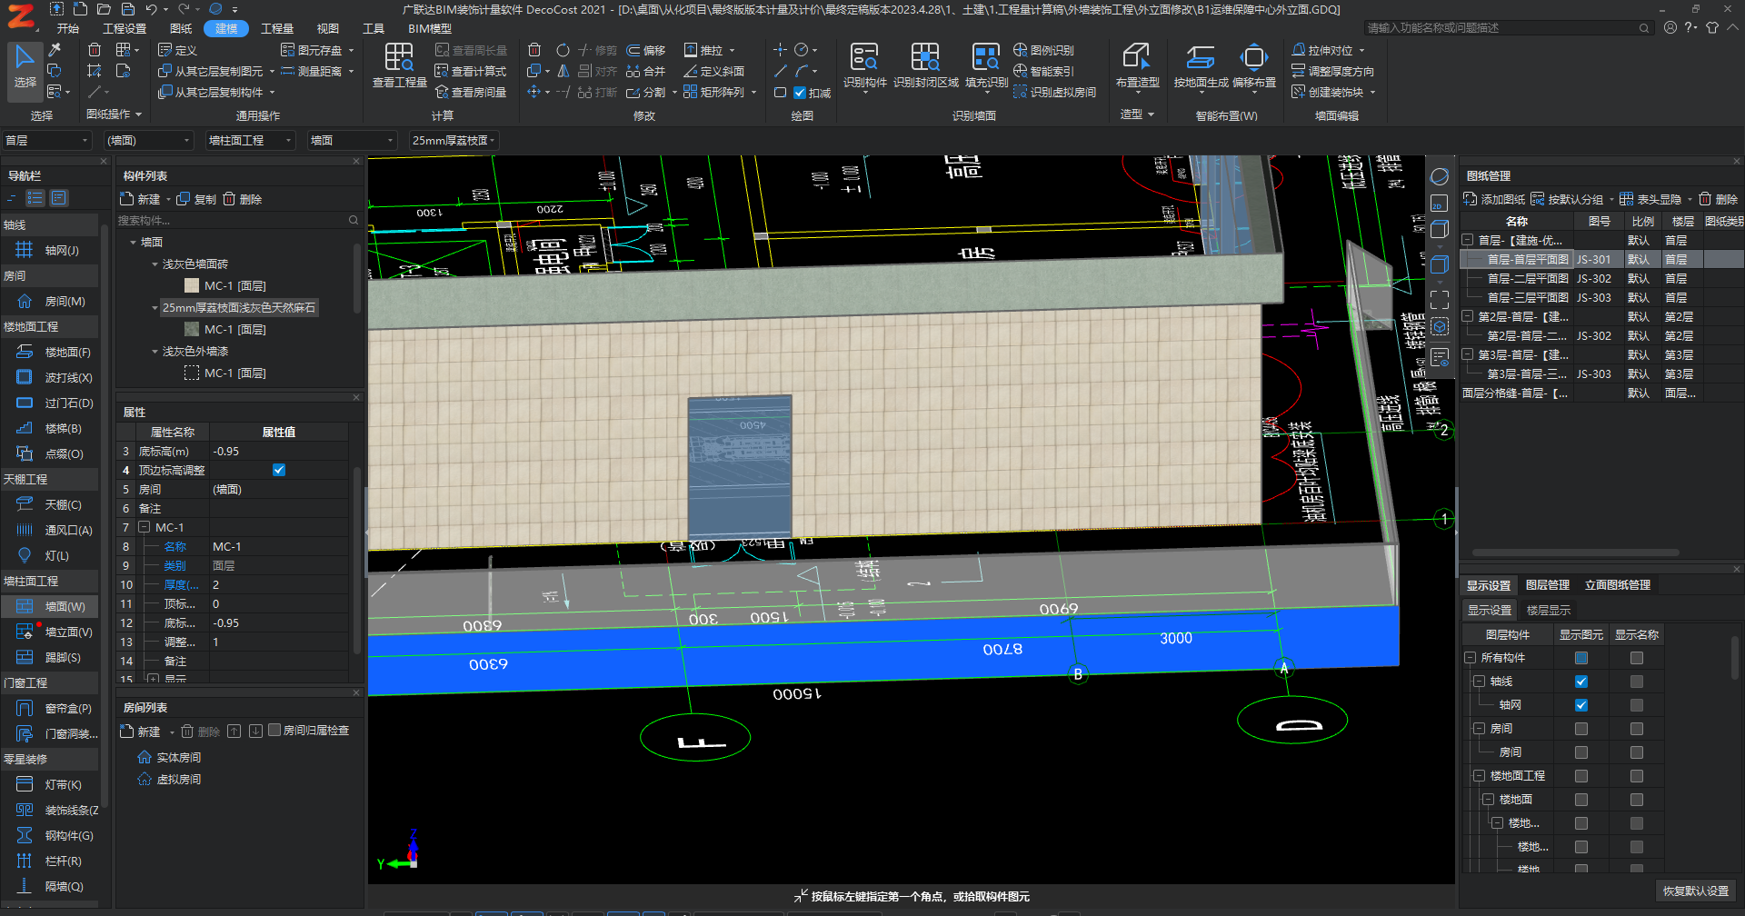Click 识别虚拟房间 virtual room tool
The width and height of the screenshot is (1745, 916).
tap(1055, 92)
